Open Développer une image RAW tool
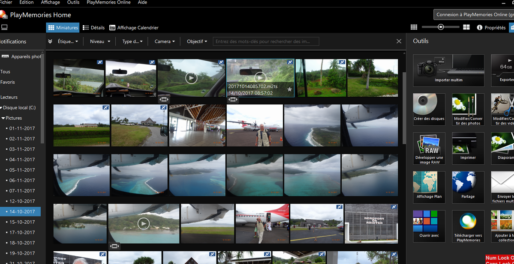514x264 pixels. [429, 144]
